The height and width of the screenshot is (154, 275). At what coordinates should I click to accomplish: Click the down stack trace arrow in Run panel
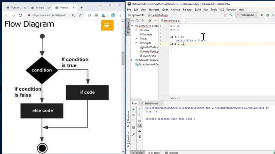[x=140, y=115]
